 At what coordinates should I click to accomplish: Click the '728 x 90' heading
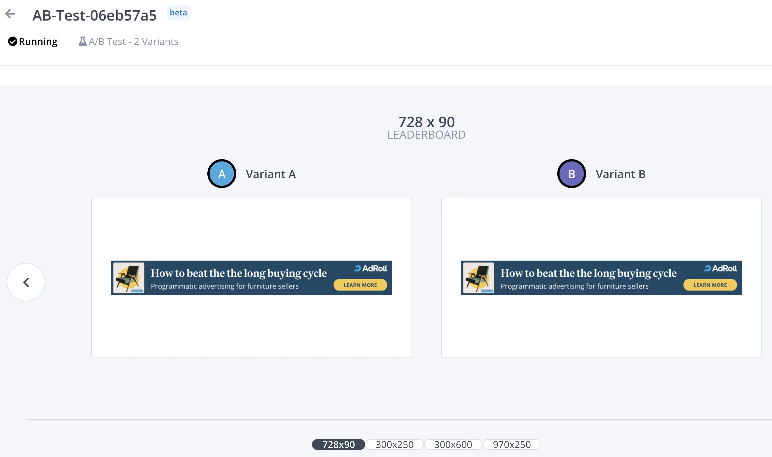426,122
